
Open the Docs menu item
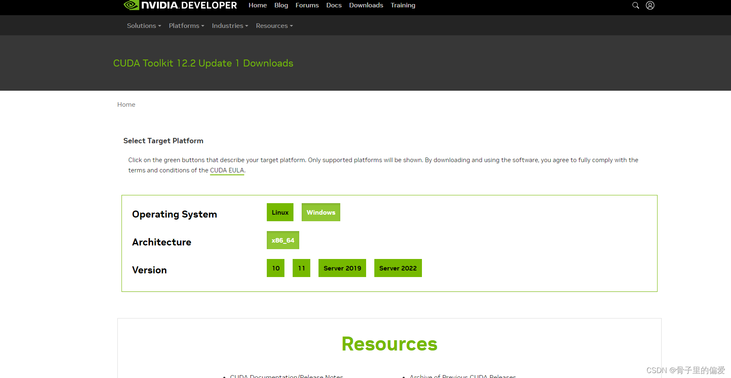click(x=334, y=5)
